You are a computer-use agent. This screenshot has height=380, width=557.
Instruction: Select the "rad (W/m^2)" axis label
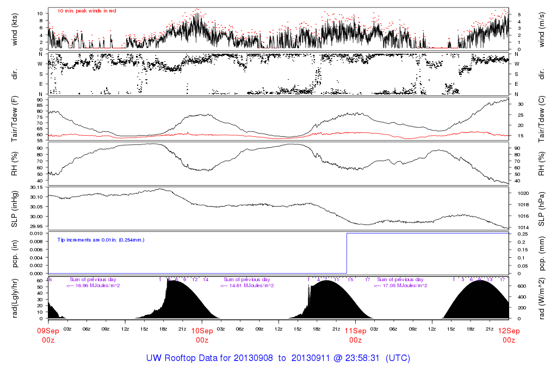(x=541, y=299)
